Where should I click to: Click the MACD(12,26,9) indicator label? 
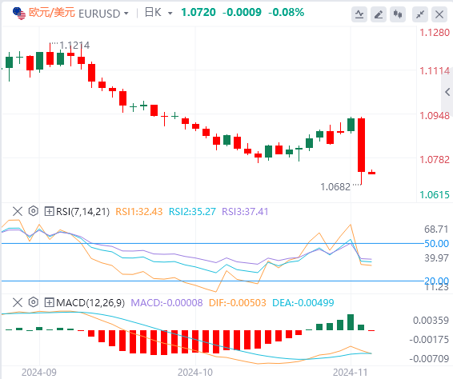tap(90, 303)
